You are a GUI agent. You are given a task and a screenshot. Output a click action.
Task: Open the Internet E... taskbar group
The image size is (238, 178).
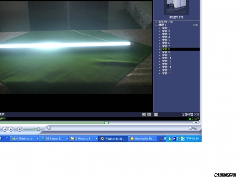[54, 139]
